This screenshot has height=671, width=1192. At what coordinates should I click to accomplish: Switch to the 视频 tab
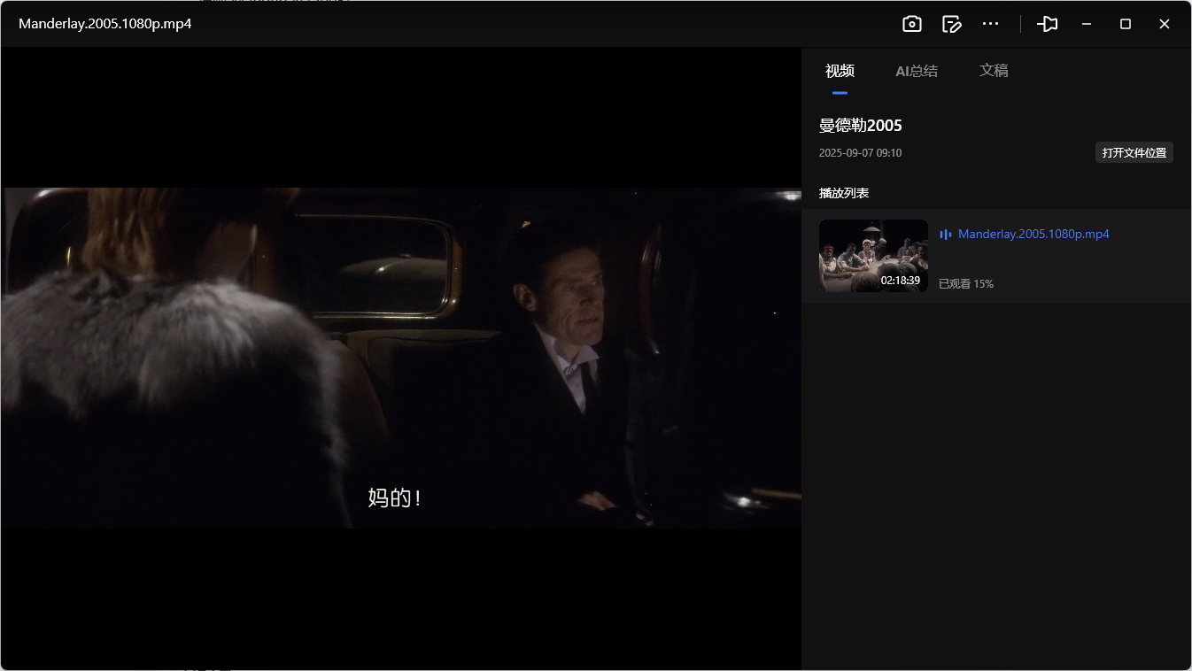tap(840, 71)
